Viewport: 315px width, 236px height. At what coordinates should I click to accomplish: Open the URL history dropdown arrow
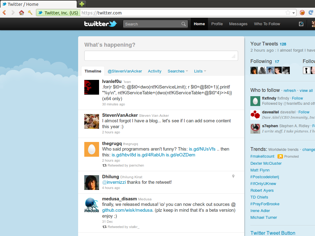(293, 13)
